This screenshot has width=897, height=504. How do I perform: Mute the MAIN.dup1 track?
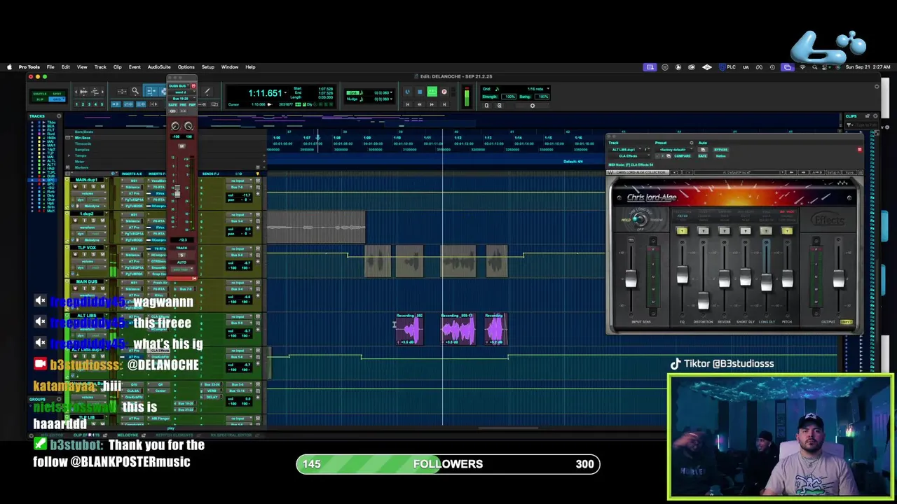102,186
